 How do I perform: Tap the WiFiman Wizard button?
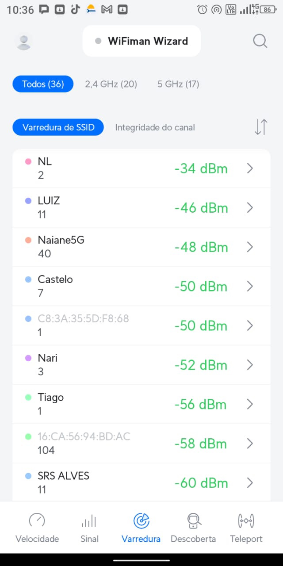pos(142,41)
